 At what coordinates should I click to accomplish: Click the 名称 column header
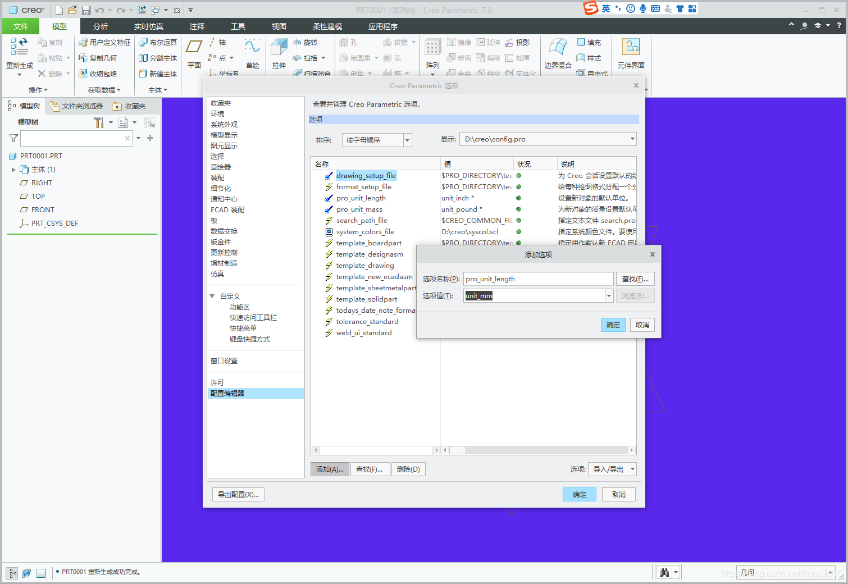pos(376,164)
